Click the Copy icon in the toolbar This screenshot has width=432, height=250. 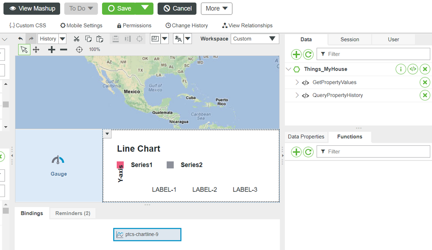[89, 39]
